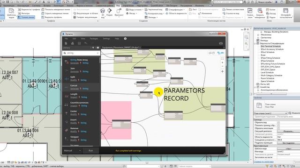
Task: Select ToUpper node in library
Action: [81, 139]
